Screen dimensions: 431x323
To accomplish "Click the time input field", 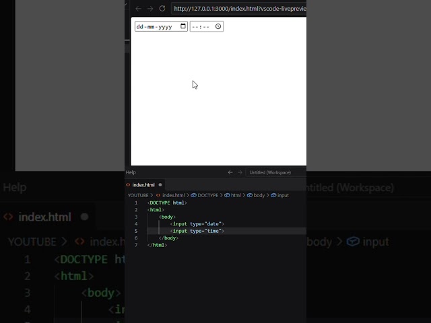I will [x=207, y=26].
